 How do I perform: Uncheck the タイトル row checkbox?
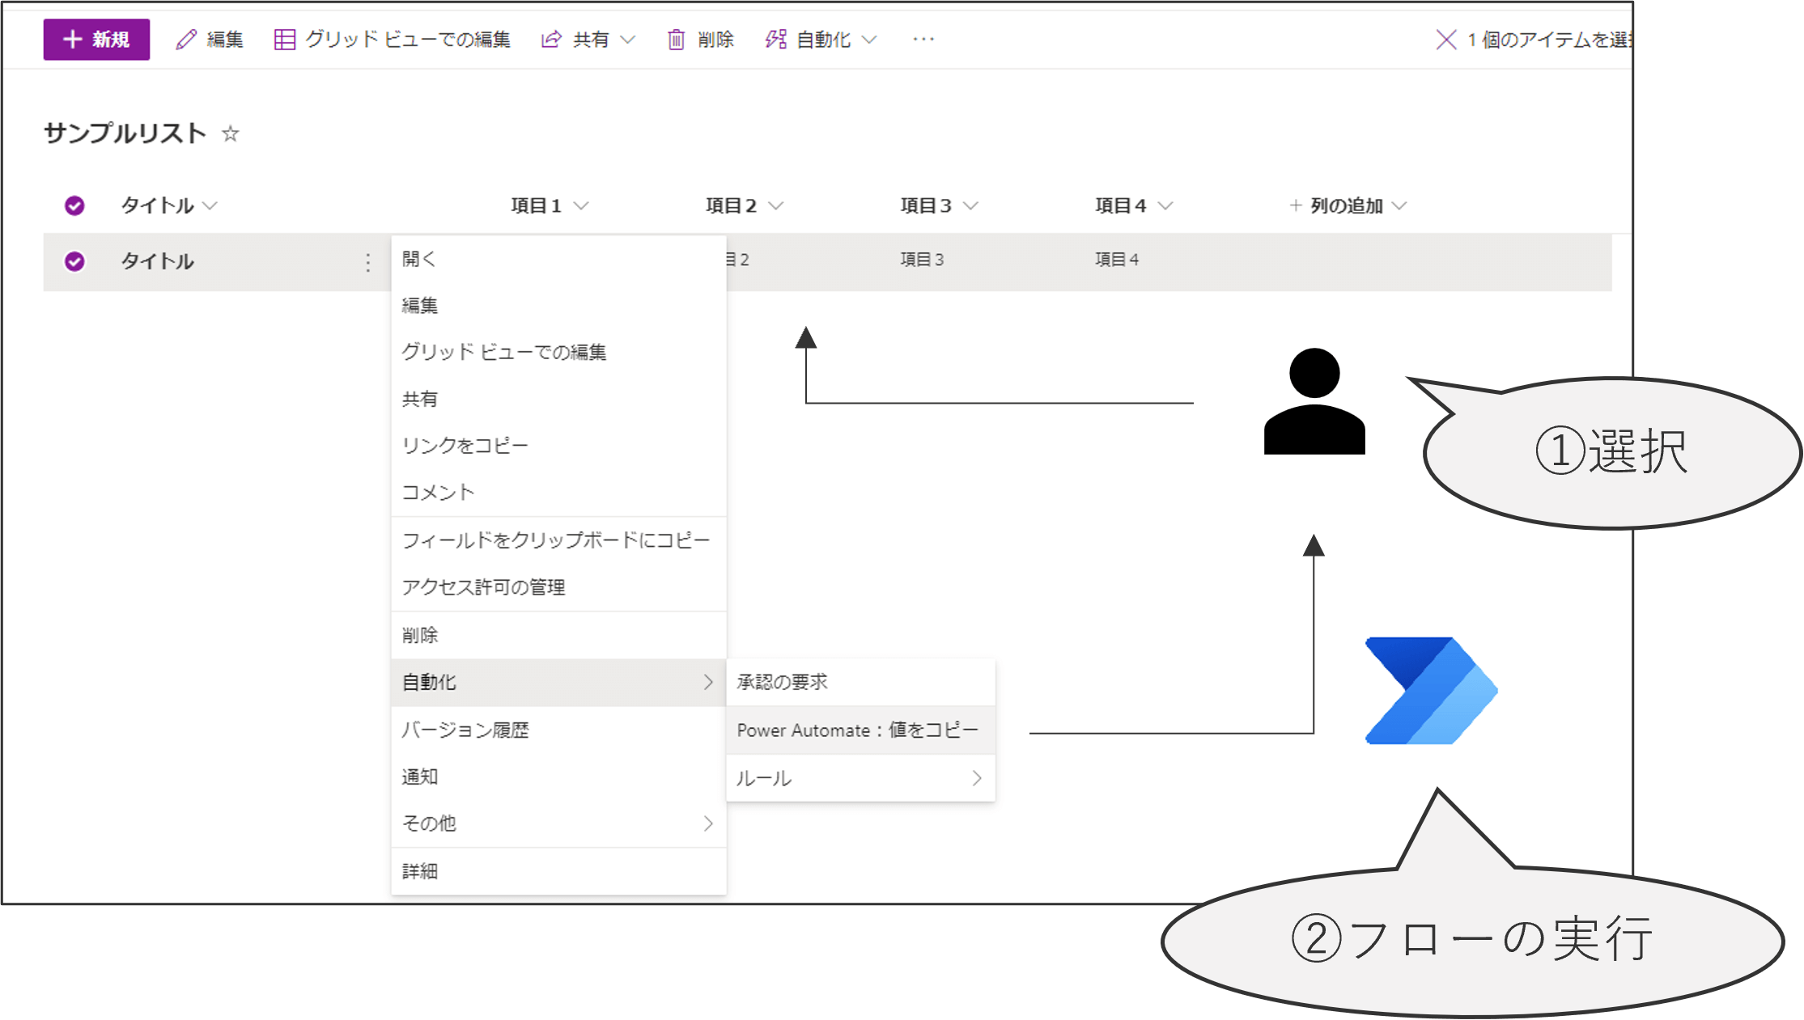(x=74, y=262)
